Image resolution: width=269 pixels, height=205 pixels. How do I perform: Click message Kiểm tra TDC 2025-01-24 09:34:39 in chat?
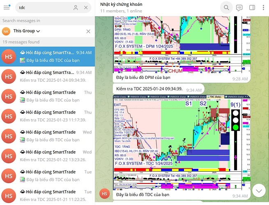click(x=149, y=89)
